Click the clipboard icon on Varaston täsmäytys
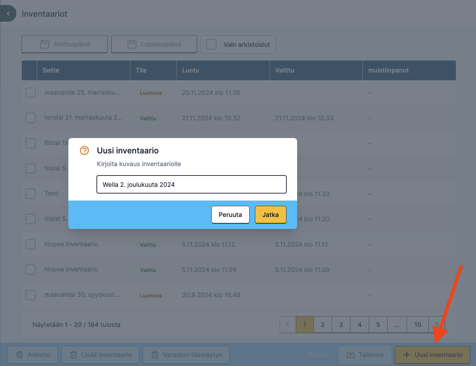Image resolution: width=476 pixels, height=366 pixels. [x=155, y=355]
